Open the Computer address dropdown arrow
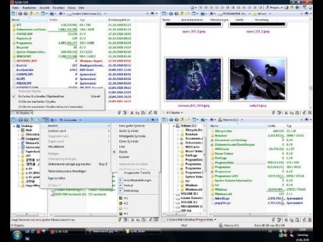Viewport: 323px width, 242px height. click(x=81, y=120)
